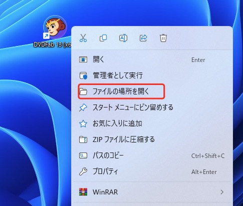
Task: Select the DVDFab 13 monkey desktop icon
Action: [x=55, y=27]
